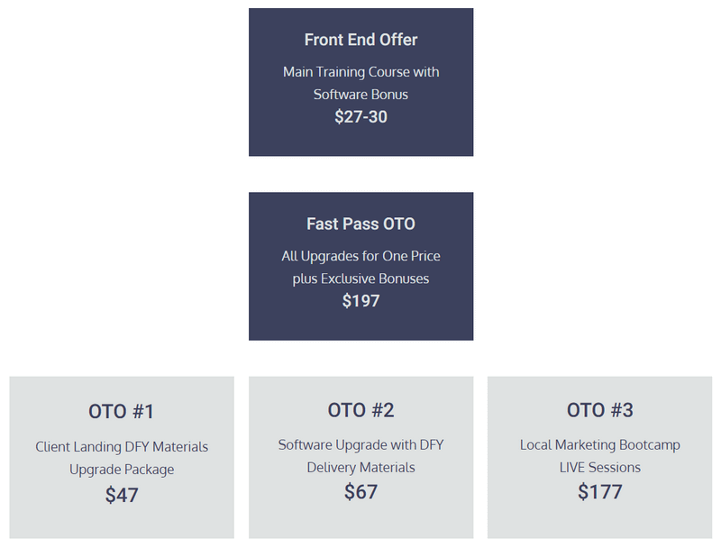Select the OTO #1 card

(122, 458)
